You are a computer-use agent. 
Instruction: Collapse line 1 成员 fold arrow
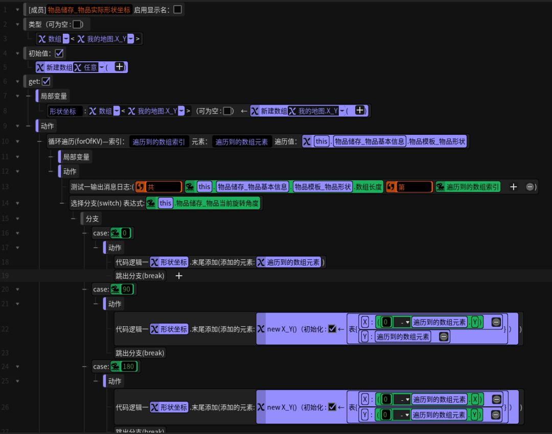[17, 10]
